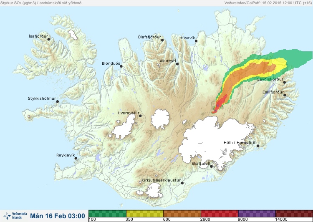The image size is (313, 222).
Task: Click the Húsavík location marker
Action: tap(196, 41)
